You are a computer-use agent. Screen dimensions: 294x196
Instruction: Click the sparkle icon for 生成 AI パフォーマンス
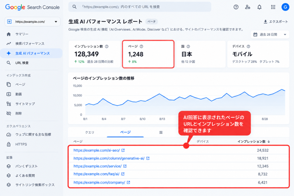click(8, 53)
